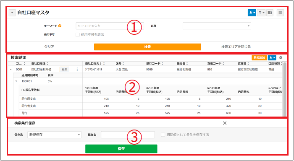Click the FB振込手数料 header label
Screen dimensions: 294x161
tap(31, 90)
